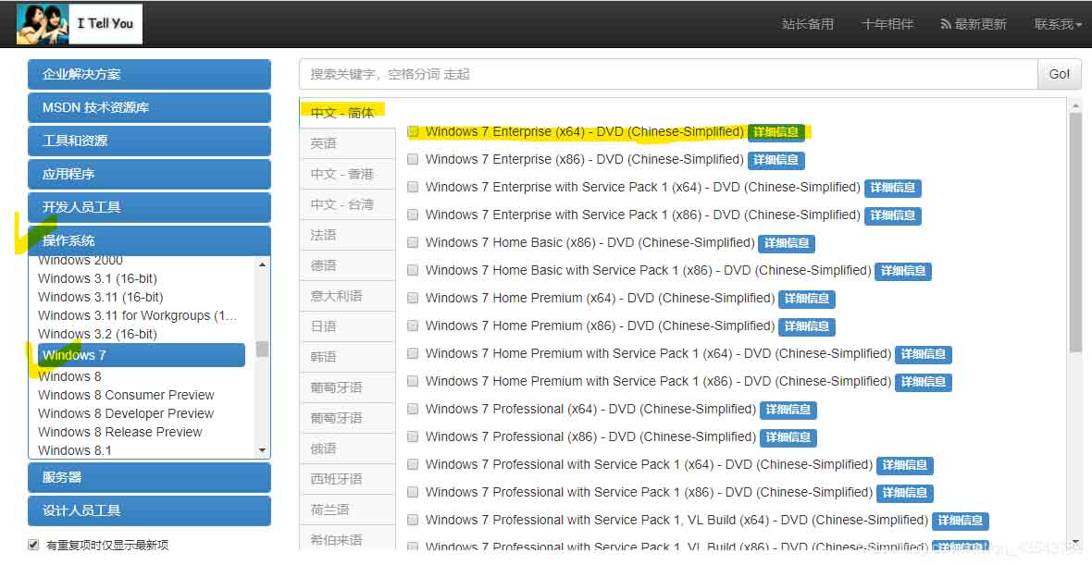Open 详细信息 for Professional (x86) DVD

click(x=788, y=437)
